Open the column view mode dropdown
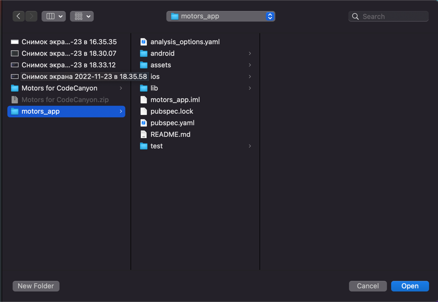 pyautogui.click(x=54, y=16)
